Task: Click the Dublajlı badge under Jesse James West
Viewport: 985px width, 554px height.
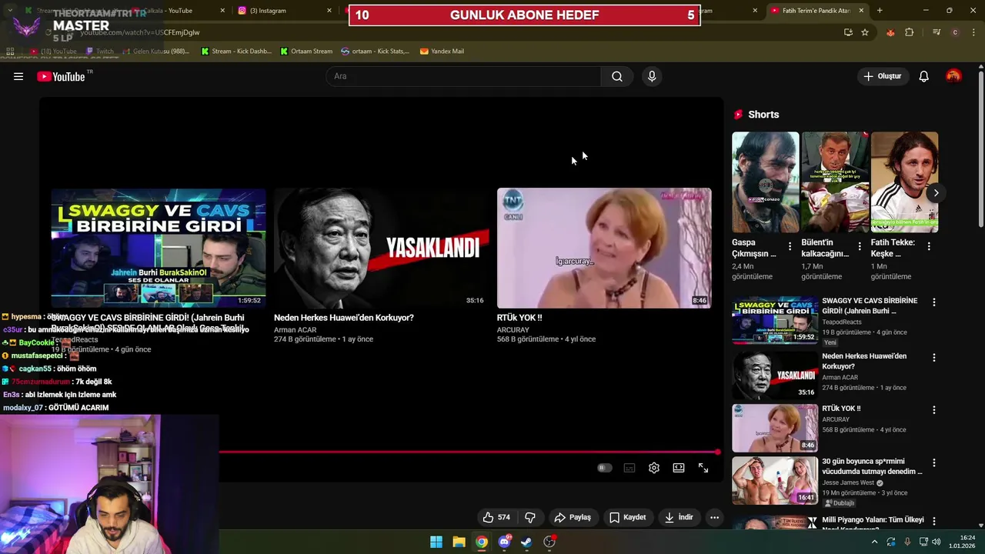Action: point(840,503)
